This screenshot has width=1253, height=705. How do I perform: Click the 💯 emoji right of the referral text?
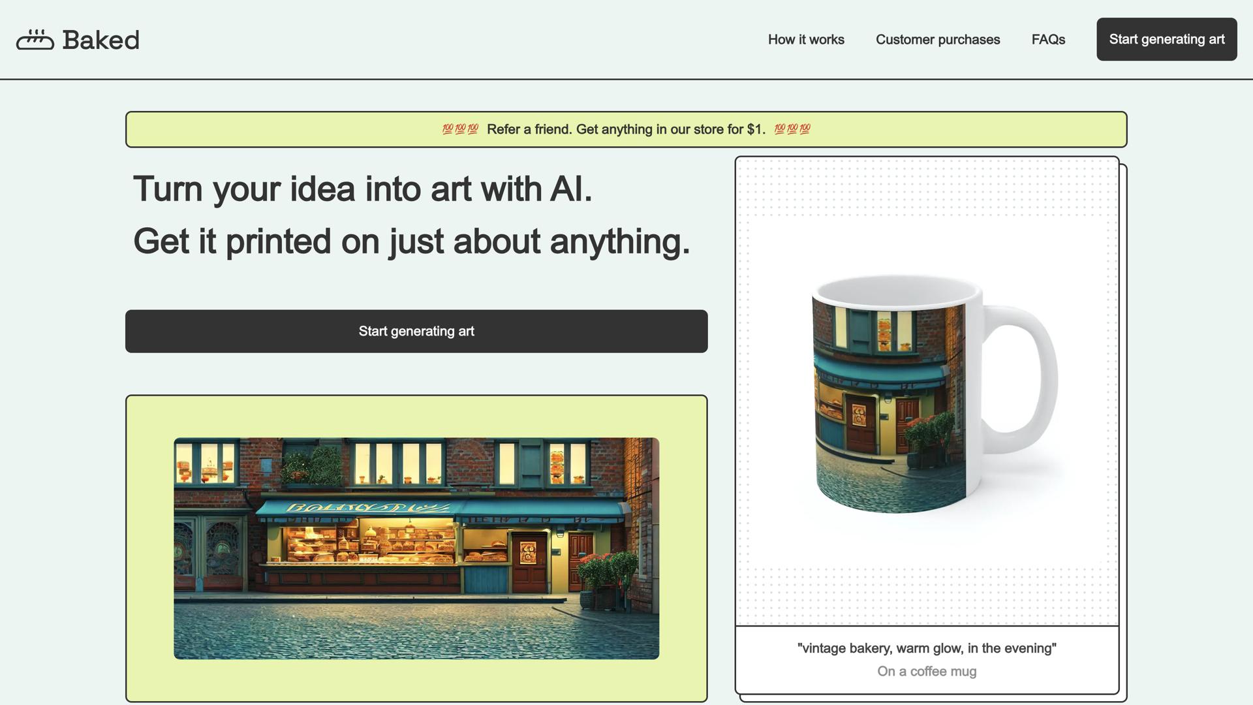coord(792,129)
